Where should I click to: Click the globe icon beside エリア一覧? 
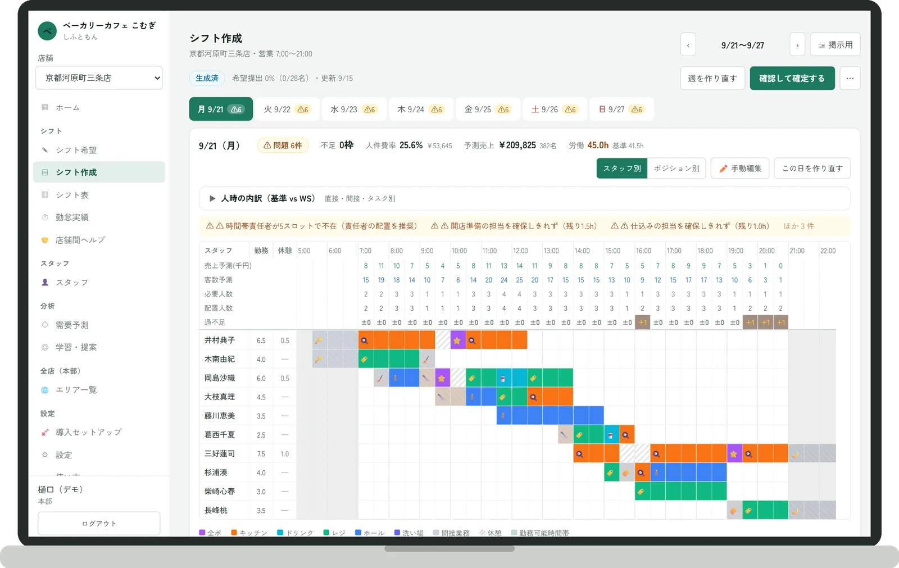pyautogui.click(x=45, y=390)
